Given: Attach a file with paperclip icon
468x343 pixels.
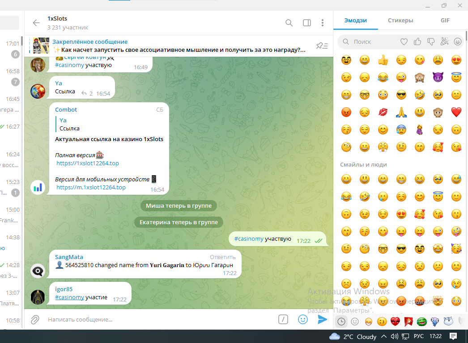Looking at the screenshot, I should click(x=35, y=320).
